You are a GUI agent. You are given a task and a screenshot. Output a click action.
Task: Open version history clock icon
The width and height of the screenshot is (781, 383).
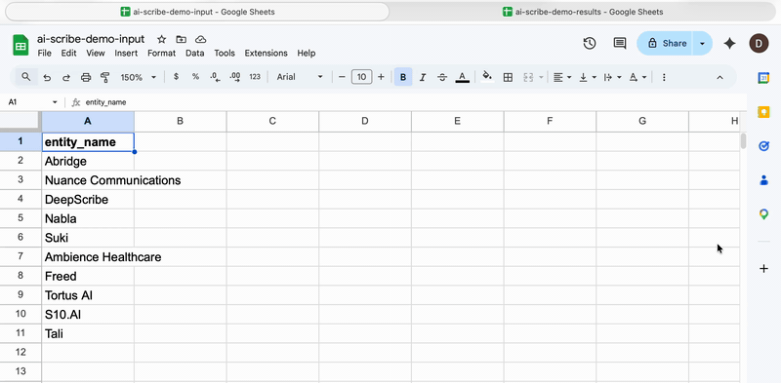pyautogui.click(x=590, y=43)
